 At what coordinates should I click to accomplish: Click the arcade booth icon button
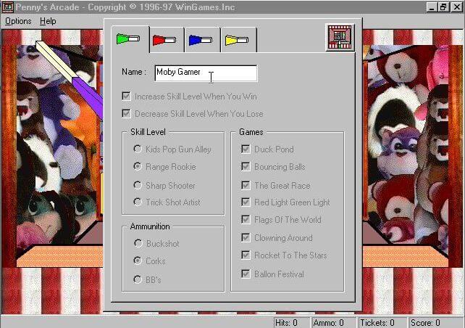[x=339, y=36]
